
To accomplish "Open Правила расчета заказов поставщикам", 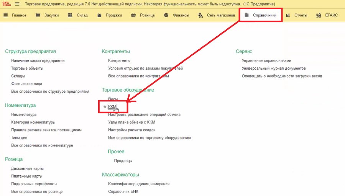I will [46, 130].
